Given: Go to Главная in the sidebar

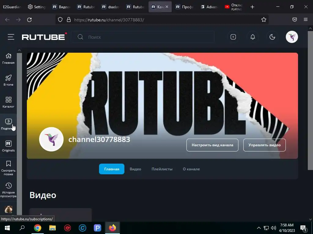Looking at the screenshot, I should pos(8,58).
